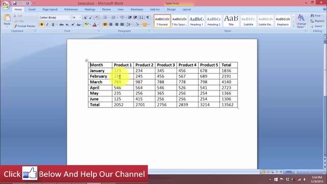
Task: Click the Shrink Font icon
Action: (90, 18)
